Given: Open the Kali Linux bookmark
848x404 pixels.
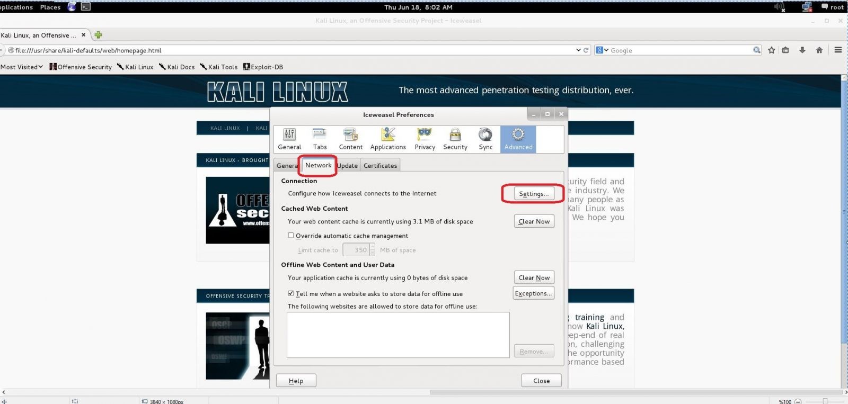Looking at the screenshot, I should (135, 67).
